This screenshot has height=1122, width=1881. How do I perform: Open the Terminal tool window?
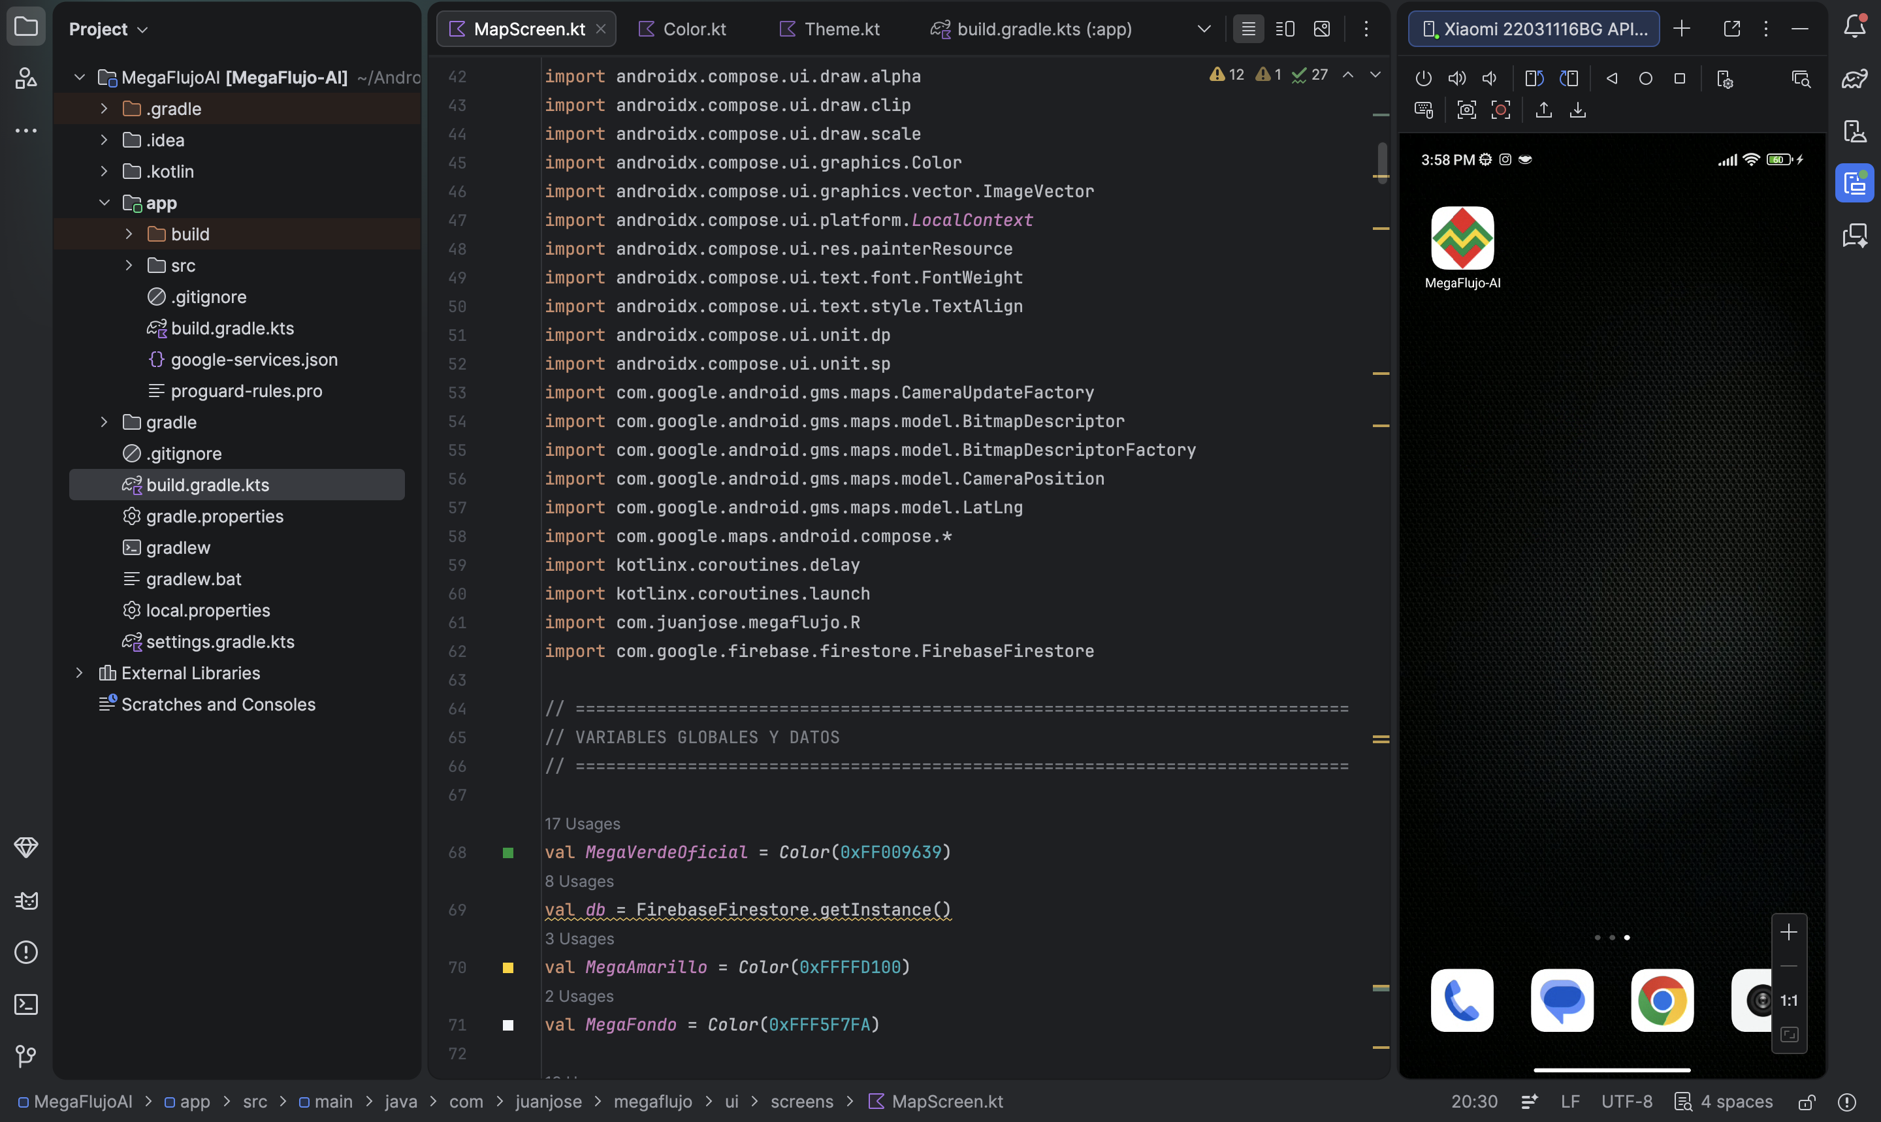coord(25,1004)
